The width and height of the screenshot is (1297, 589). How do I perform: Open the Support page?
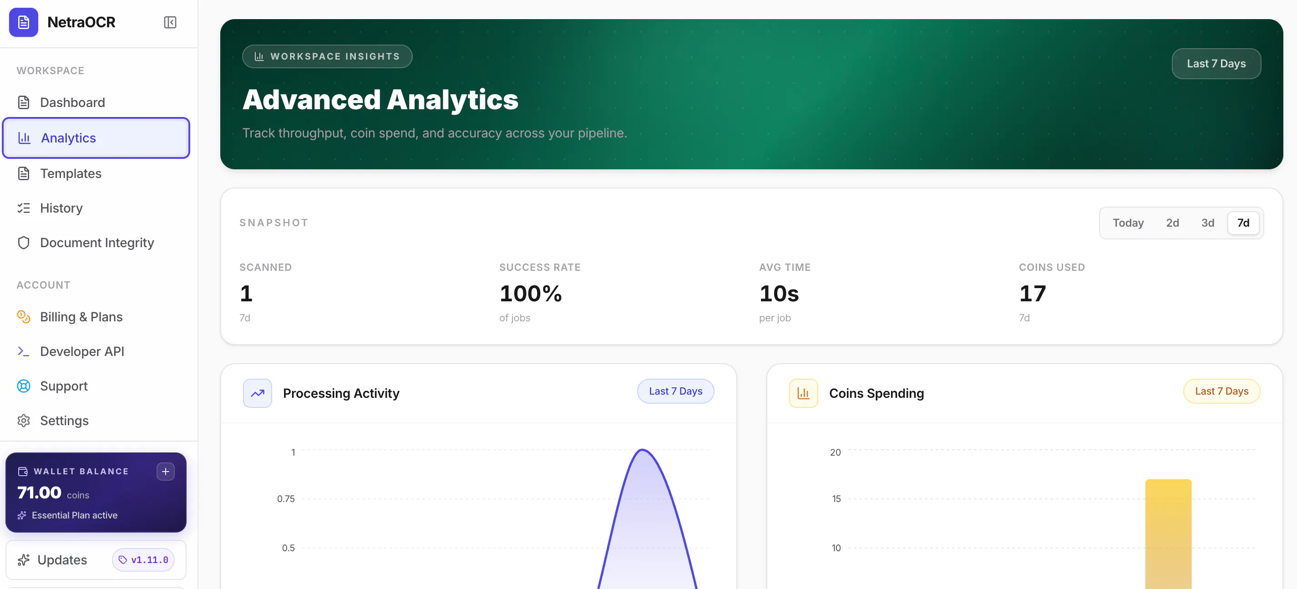(x=96, y=386)
